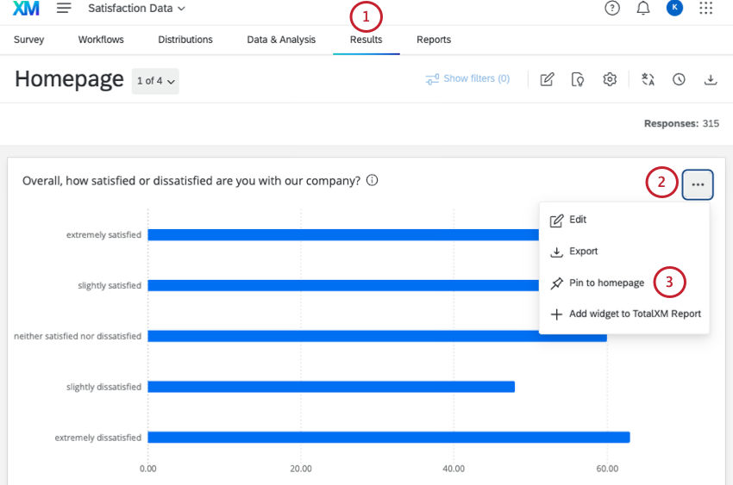Click the XM logo
Viewport: 733px width, 485px height.
(x=26, y=8)
